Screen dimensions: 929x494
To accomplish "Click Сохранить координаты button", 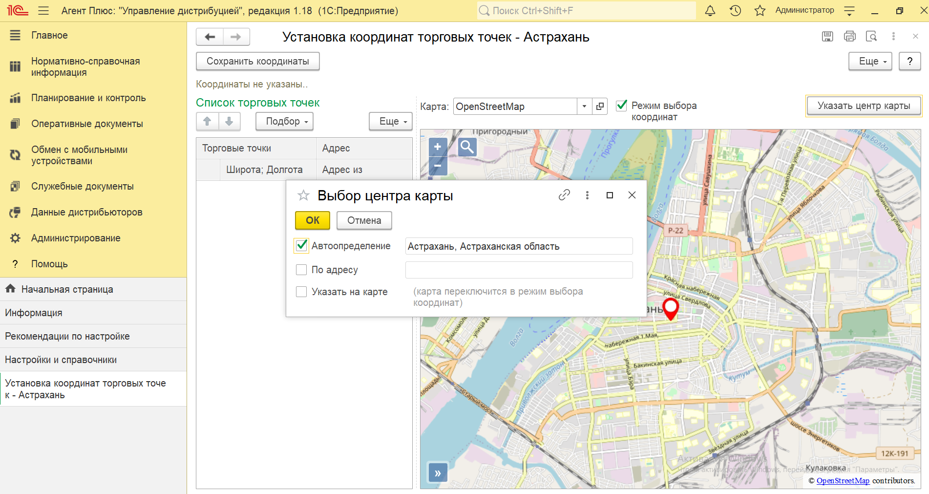I will pos(258,61).
